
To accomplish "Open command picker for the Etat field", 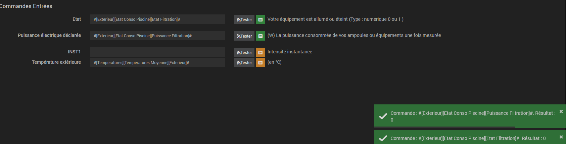I will [260, 19].
